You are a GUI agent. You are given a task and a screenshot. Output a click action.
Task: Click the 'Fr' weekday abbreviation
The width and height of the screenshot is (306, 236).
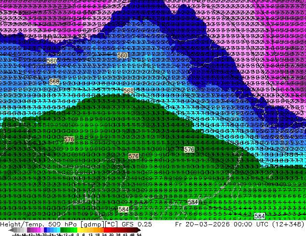pyautogui.click(x=179, y=224)
